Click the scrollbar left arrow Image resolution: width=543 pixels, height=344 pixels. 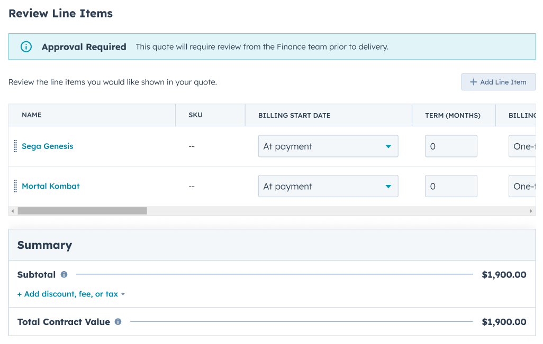click(x=13, y=211)
